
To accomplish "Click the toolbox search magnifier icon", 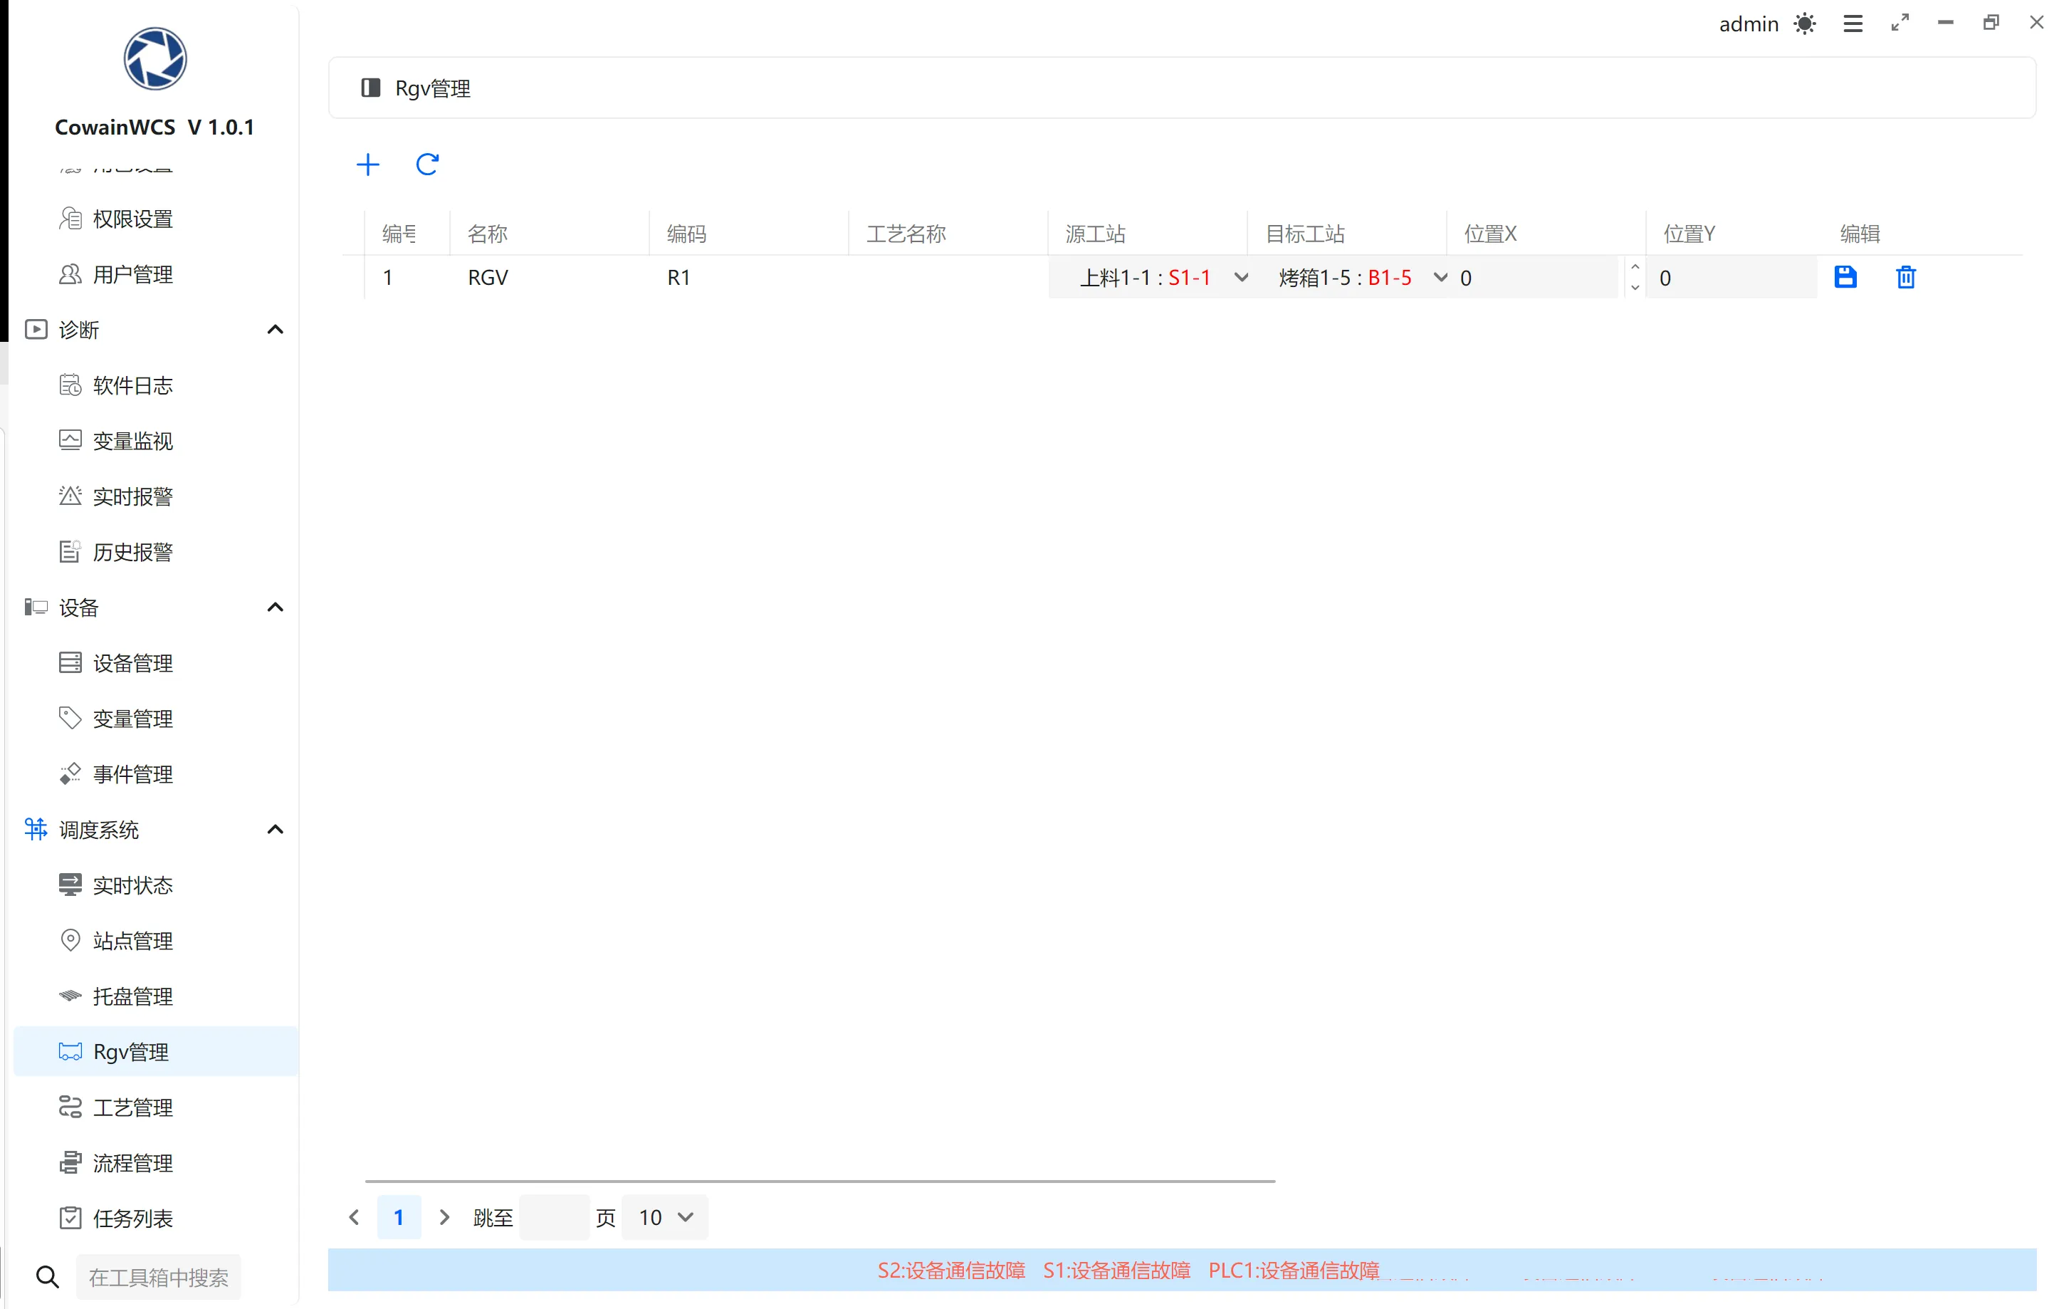I will pos(48,1276).
